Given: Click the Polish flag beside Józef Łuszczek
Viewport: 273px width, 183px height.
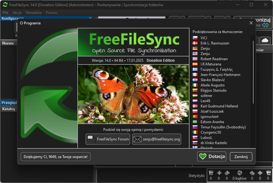Looking at the screenshot, I should (x=195, y=111).
